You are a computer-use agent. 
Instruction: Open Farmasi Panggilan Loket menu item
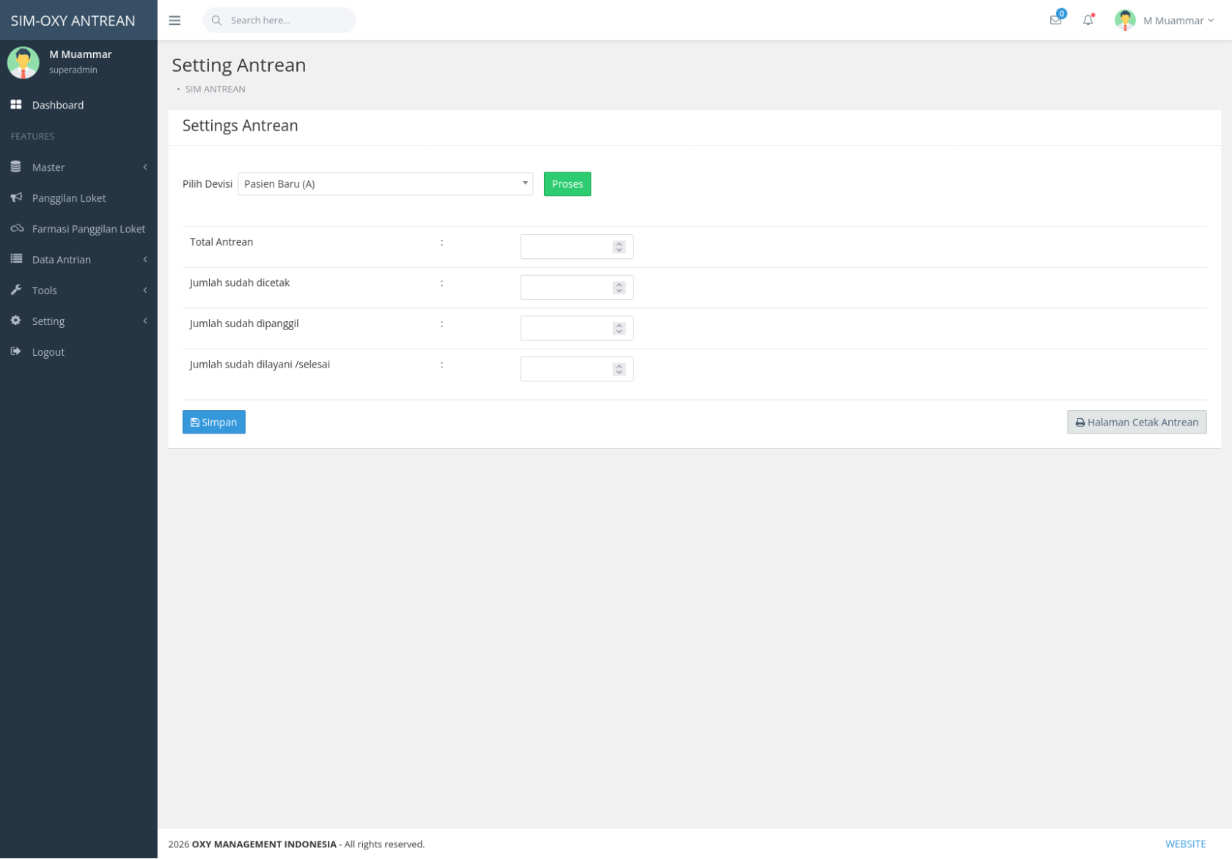coord(78,229)
